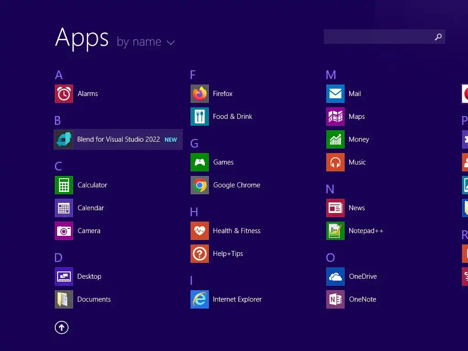Click the 'OneDrive' label text
This screenshot has width=468, height=351.
363,277
